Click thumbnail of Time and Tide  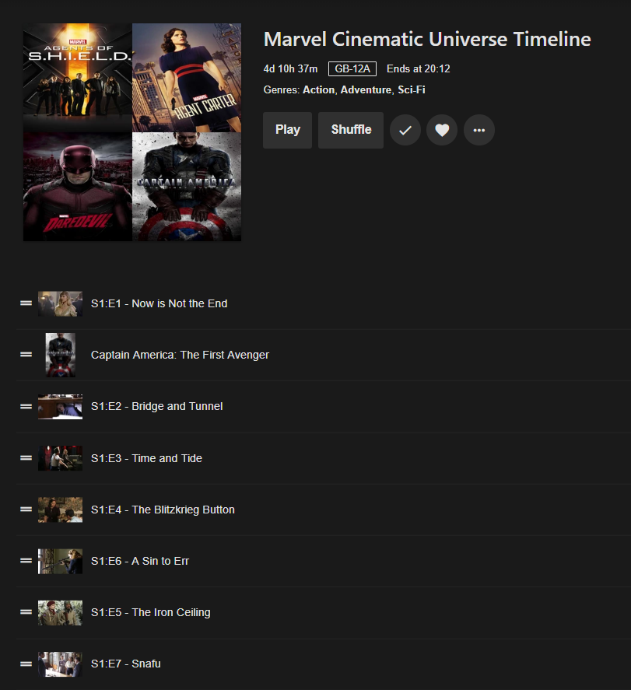click(x=60, y=458)
